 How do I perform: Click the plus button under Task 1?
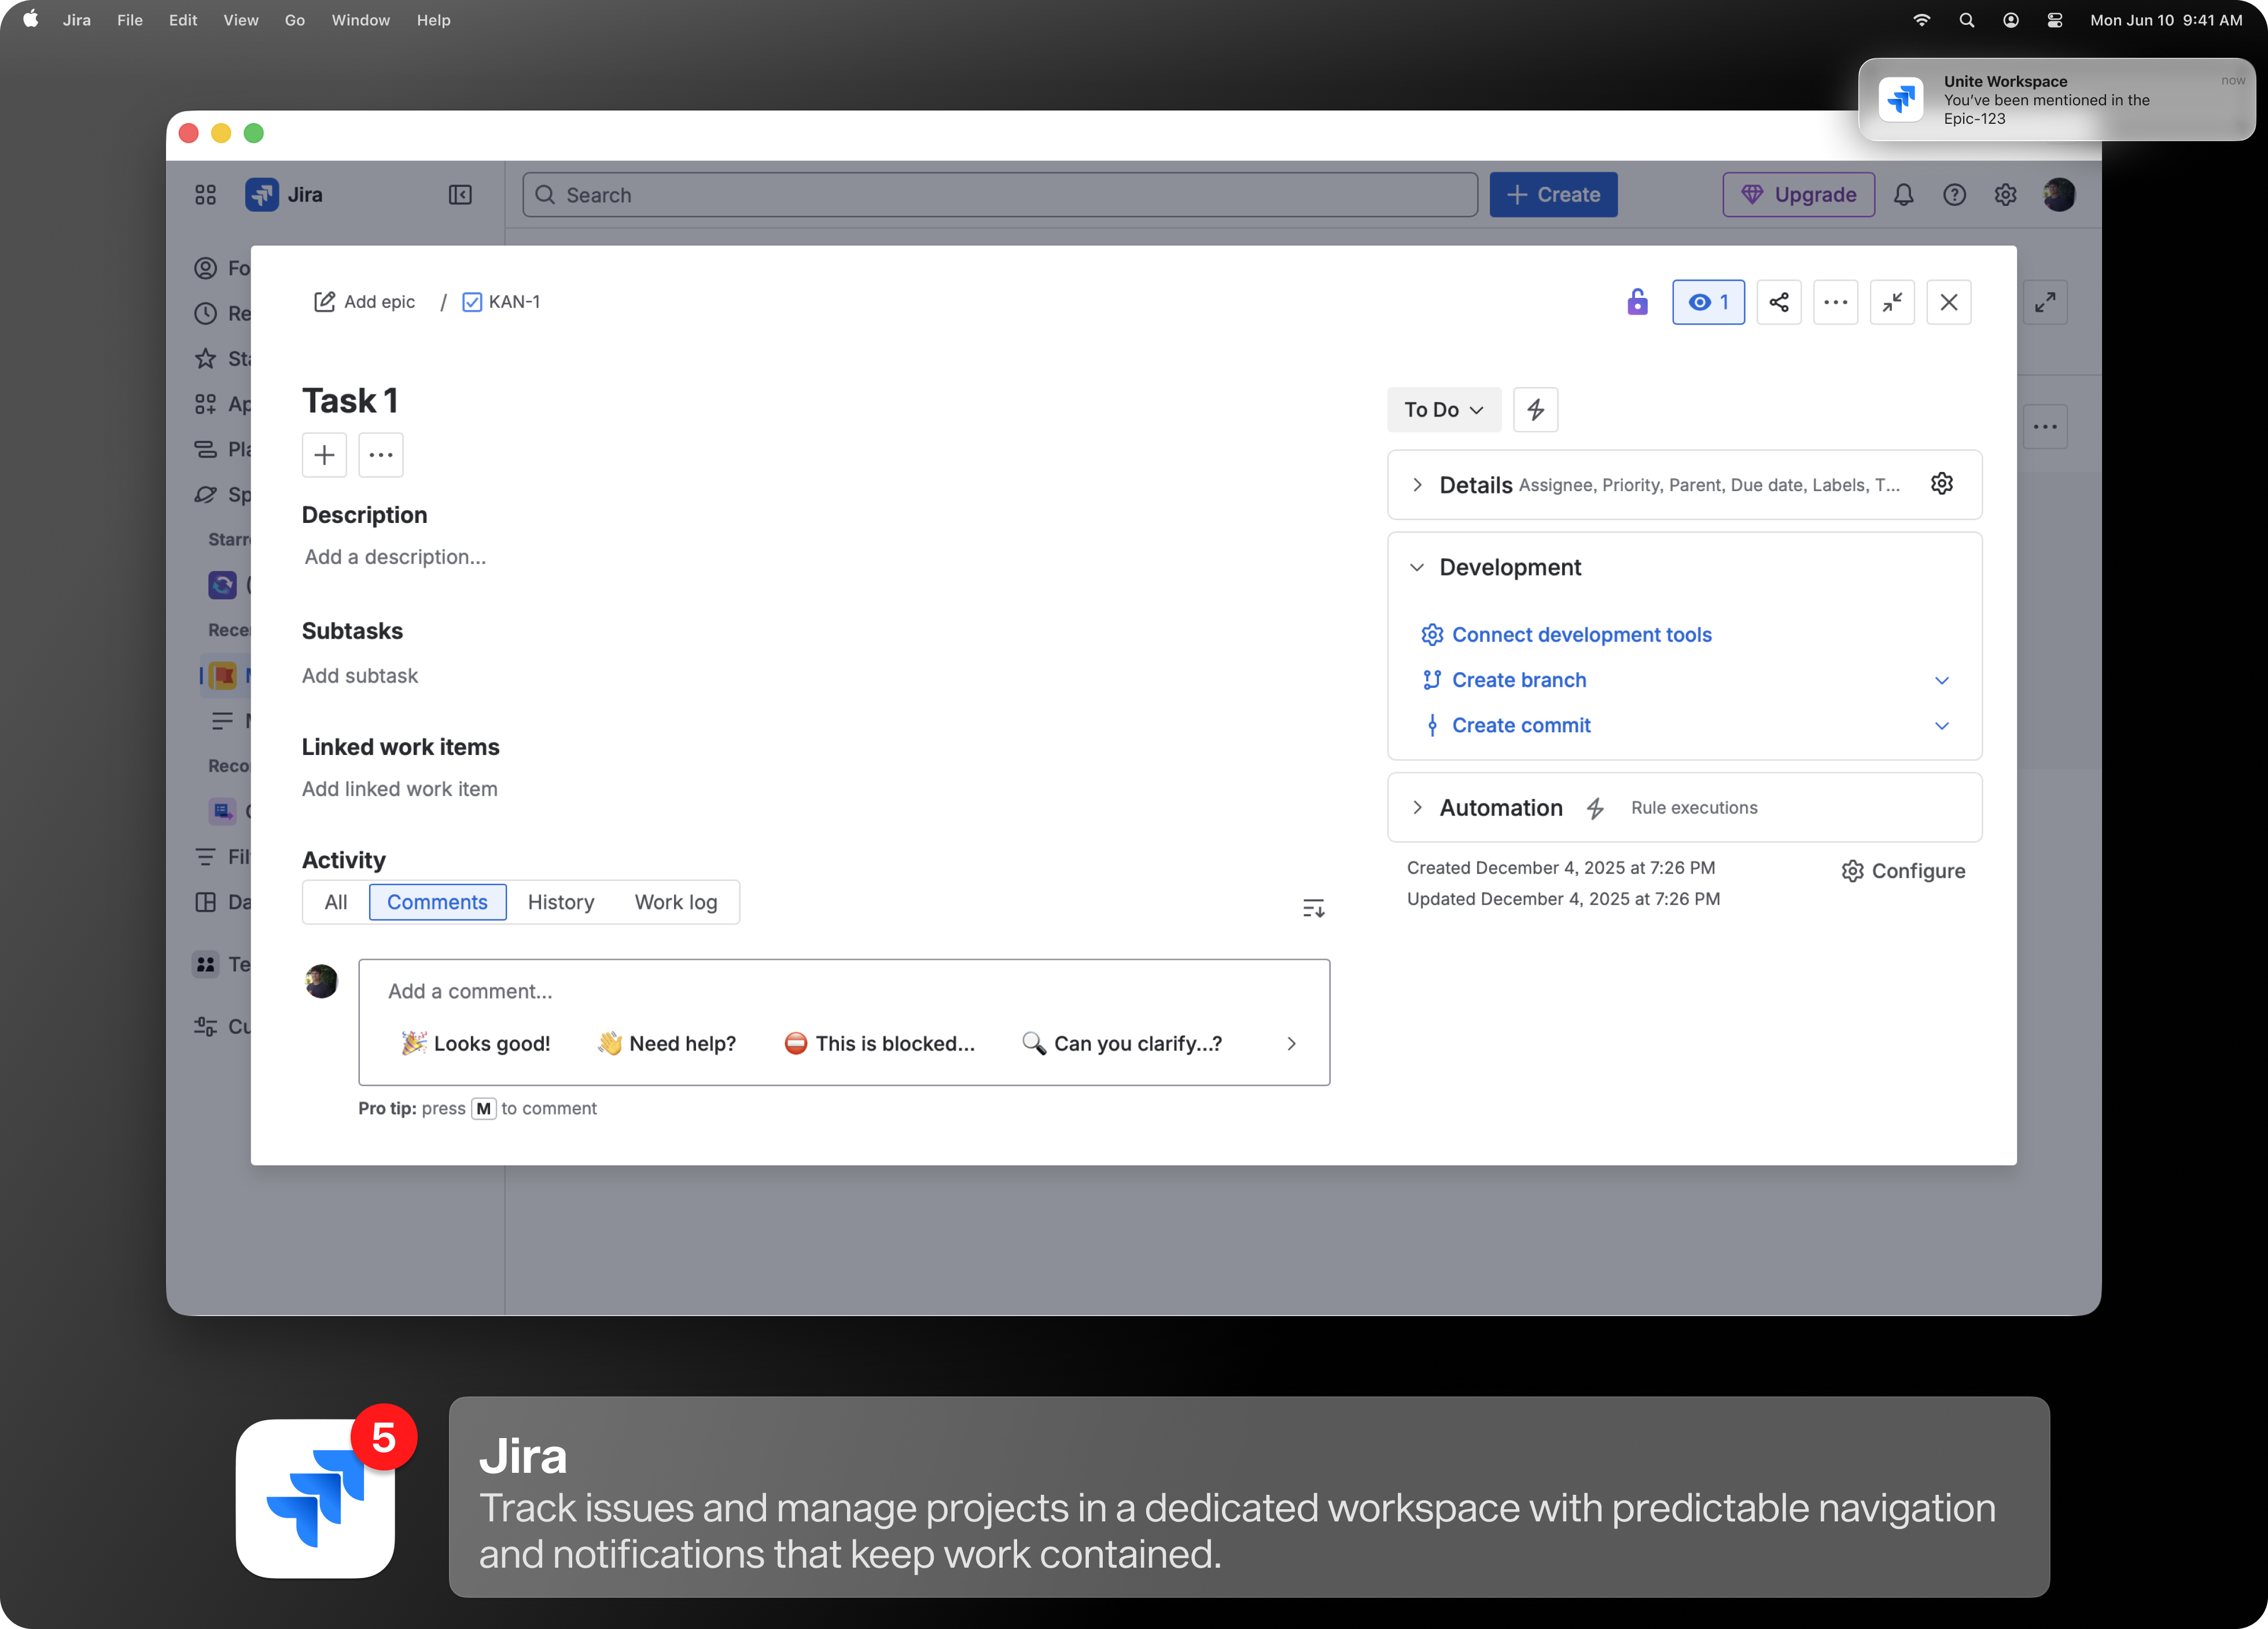point(324,455)
